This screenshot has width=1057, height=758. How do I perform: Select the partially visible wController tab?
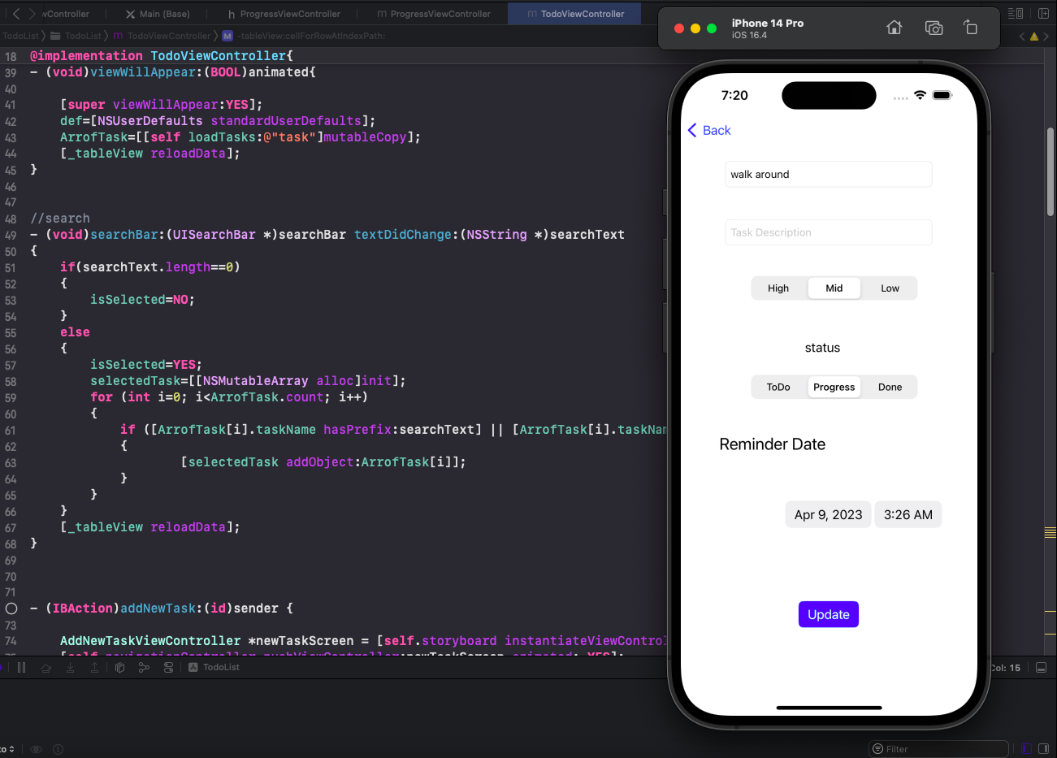65,14
